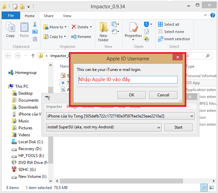Open the New item dropdown
218x193 pixels.
(115, 24)
